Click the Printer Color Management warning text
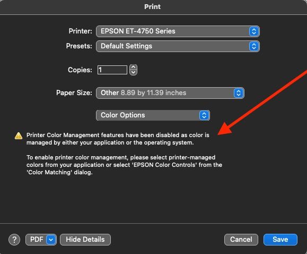The width and height of the screenshot is (307, 254). 118,139
